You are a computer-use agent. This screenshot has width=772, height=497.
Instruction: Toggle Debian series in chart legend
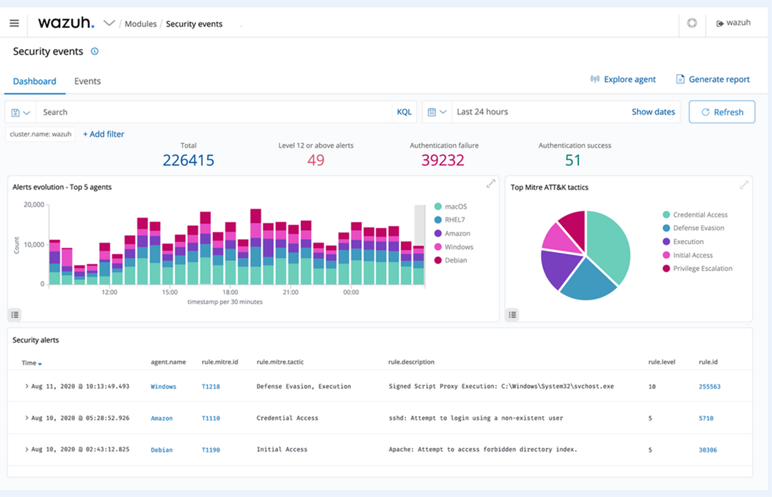[x=455, y=260]
